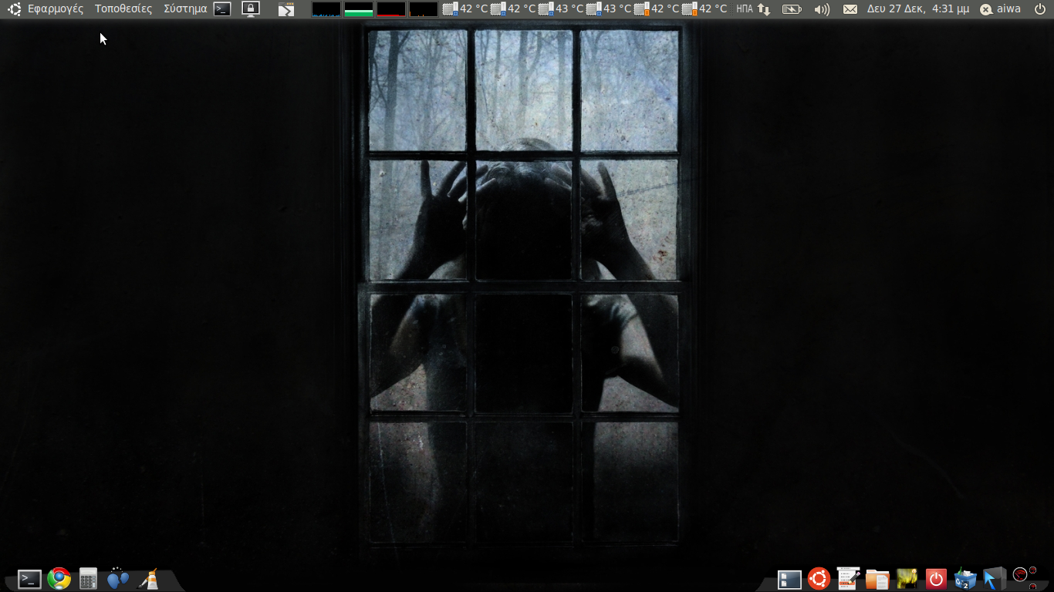This screenshot has width=1054, height=592.
Task: Click the small red gauge dock icon
Action: [1020, 573]
